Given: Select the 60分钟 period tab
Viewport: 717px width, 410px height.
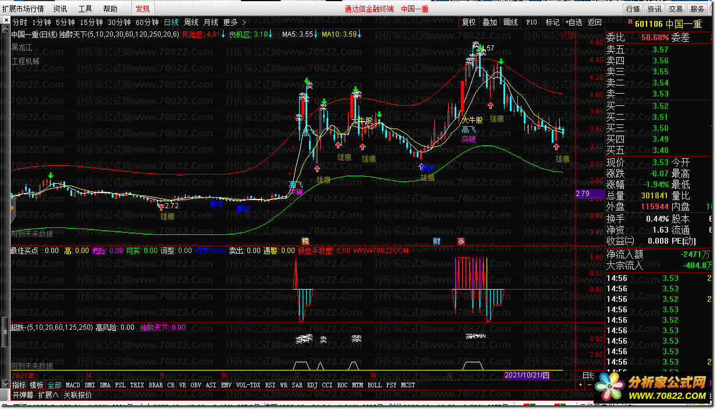Looking at the screenshot, I should pyautogui.click(x=147, y=23).
